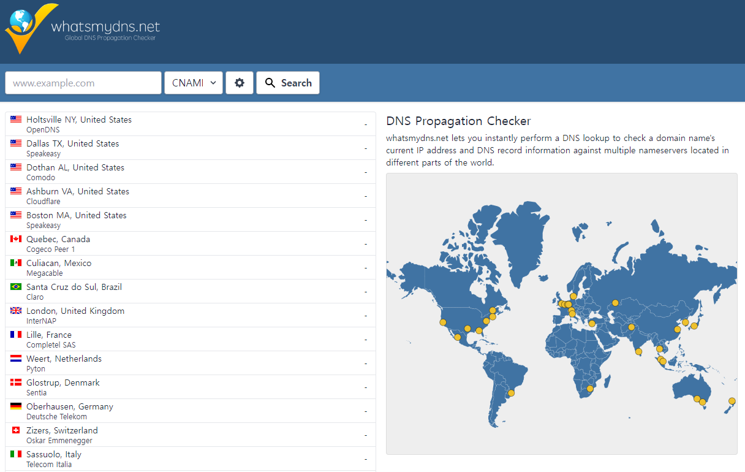The image size is (745, 472).
Task: Open the settings gear button
Action: click(x=240, y=83)
